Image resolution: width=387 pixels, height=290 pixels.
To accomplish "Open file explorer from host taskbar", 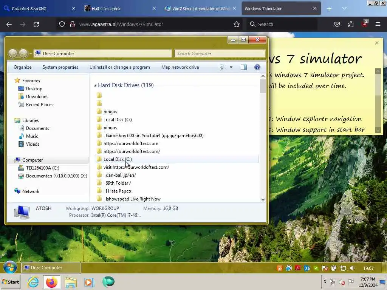I will tap(71, 282).
